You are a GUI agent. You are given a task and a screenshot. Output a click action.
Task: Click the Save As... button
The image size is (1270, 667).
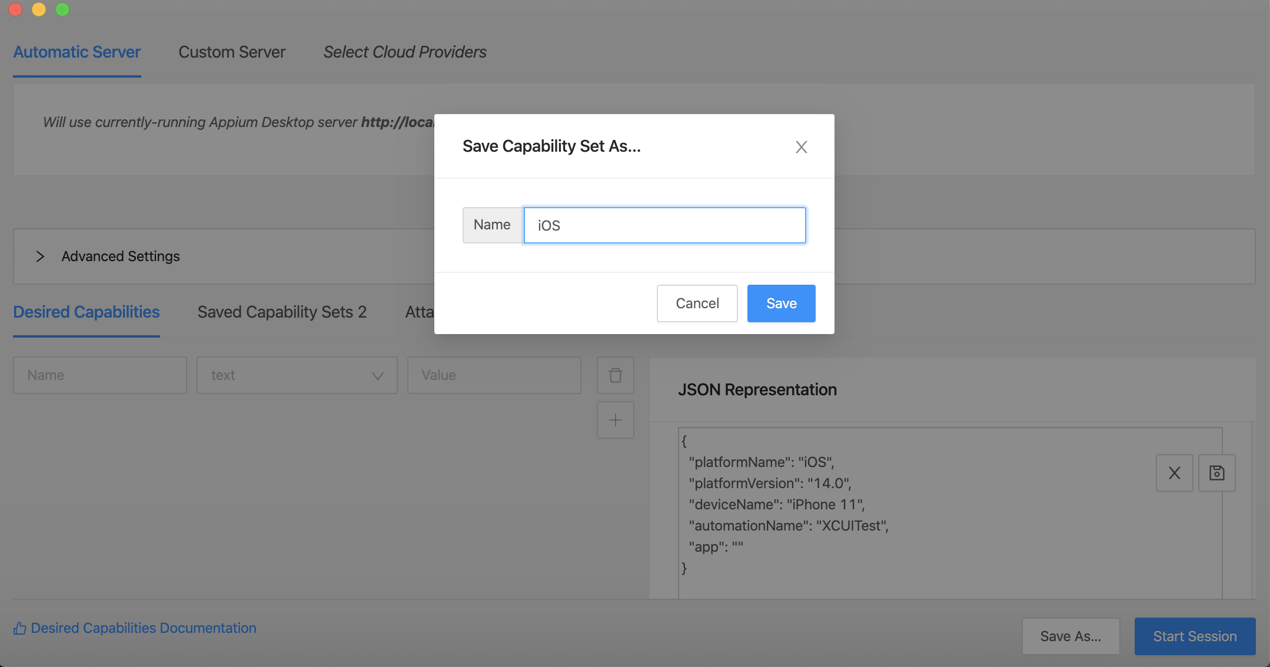tap(1070, 636)
